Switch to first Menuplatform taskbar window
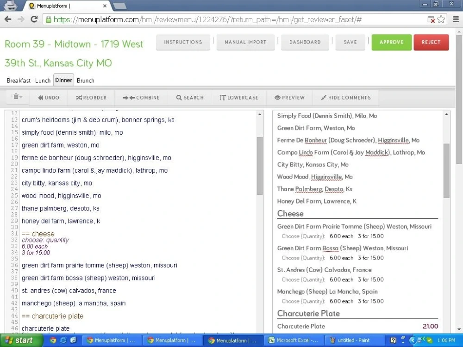 [x=111, y=340]
